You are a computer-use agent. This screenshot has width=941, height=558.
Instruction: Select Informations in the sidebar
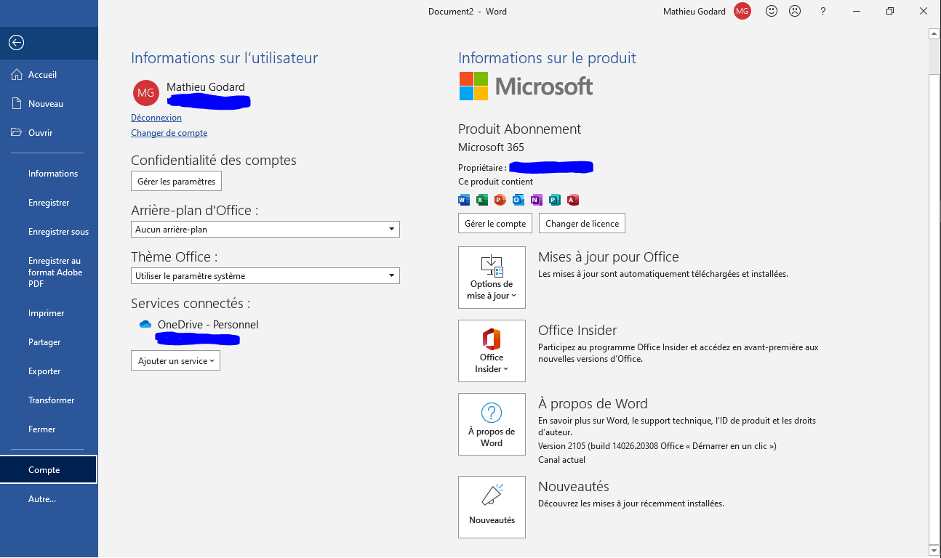click(x=49, y=174)
